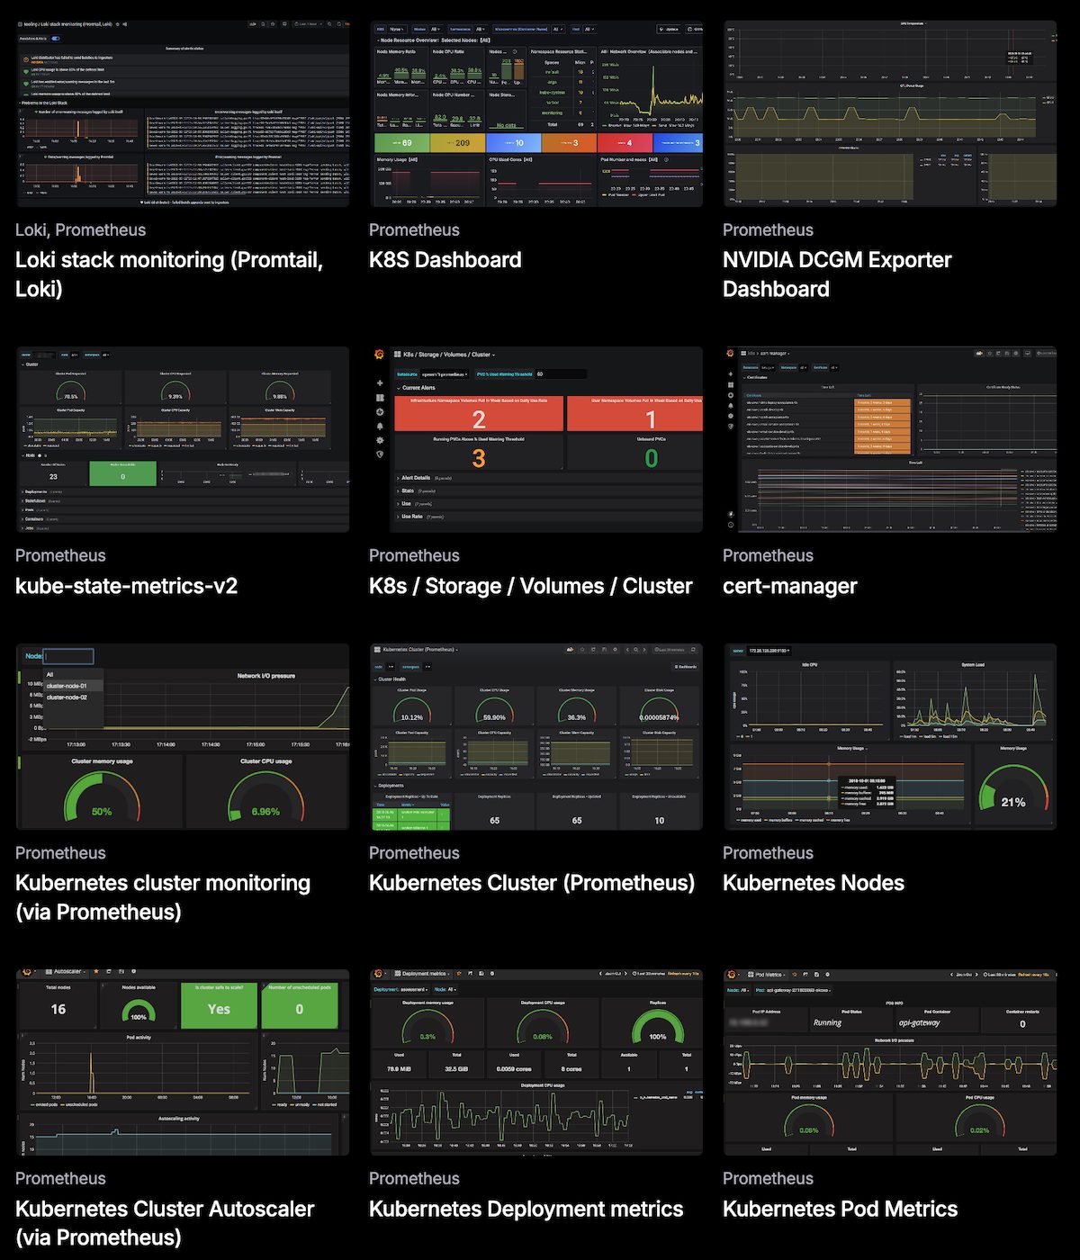Click the Grafana logo in the K8s Storage thumbnail
Screen dimensions: 1080x1260
point(380,355)
